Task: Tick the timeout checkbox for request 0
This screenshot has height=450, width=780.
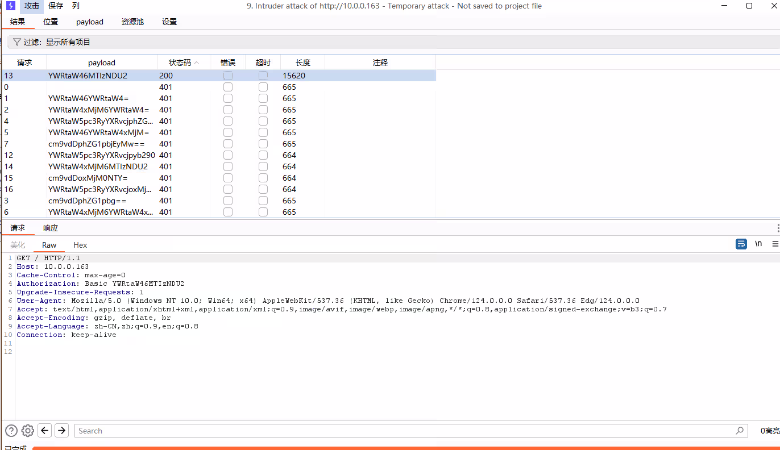Action: pos(263,87)
